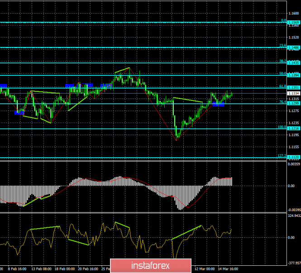Click the 20 Feb 16:00 time axis label

pyautogui.click(x=88, y=269)
